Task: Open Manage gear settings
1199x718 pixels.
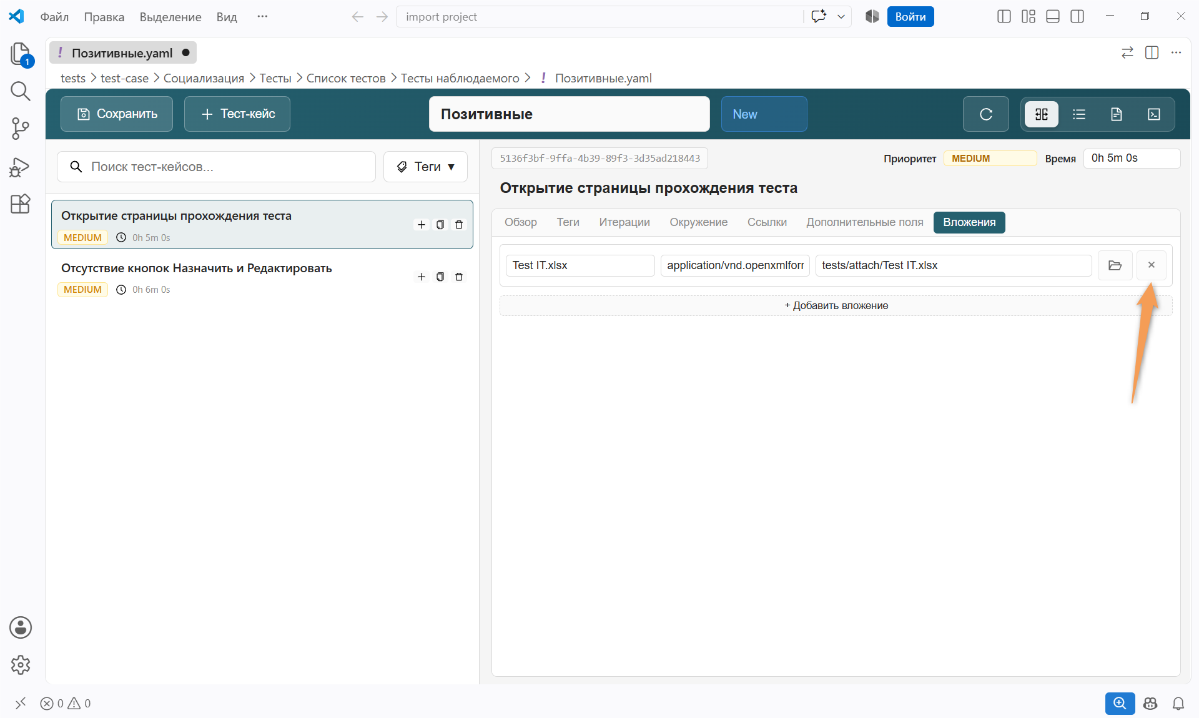Action: tap(21, 665)
